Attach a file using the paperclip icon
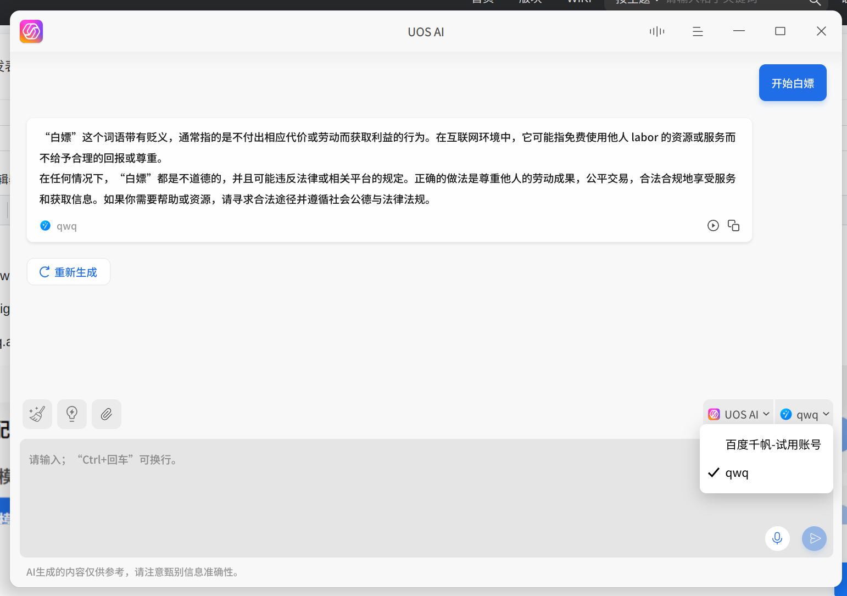Image resolution: width=847 pixels, height=596 pixels. pyautogui.click(x=107, y=414)
